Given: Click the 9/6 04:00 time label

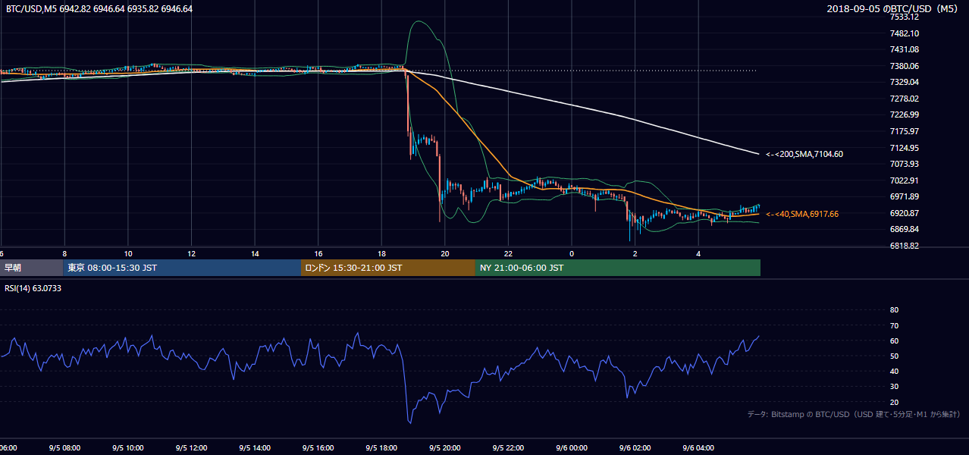Looking at the screenshot, I should point(699,448).
